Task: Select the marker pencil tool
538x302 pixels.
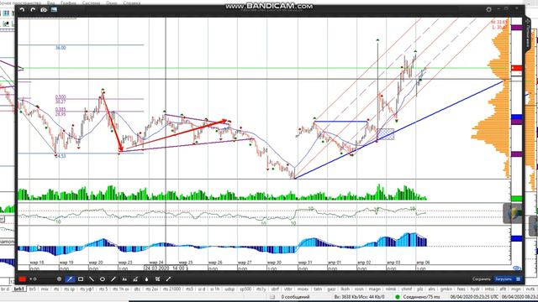Action: 113,279
